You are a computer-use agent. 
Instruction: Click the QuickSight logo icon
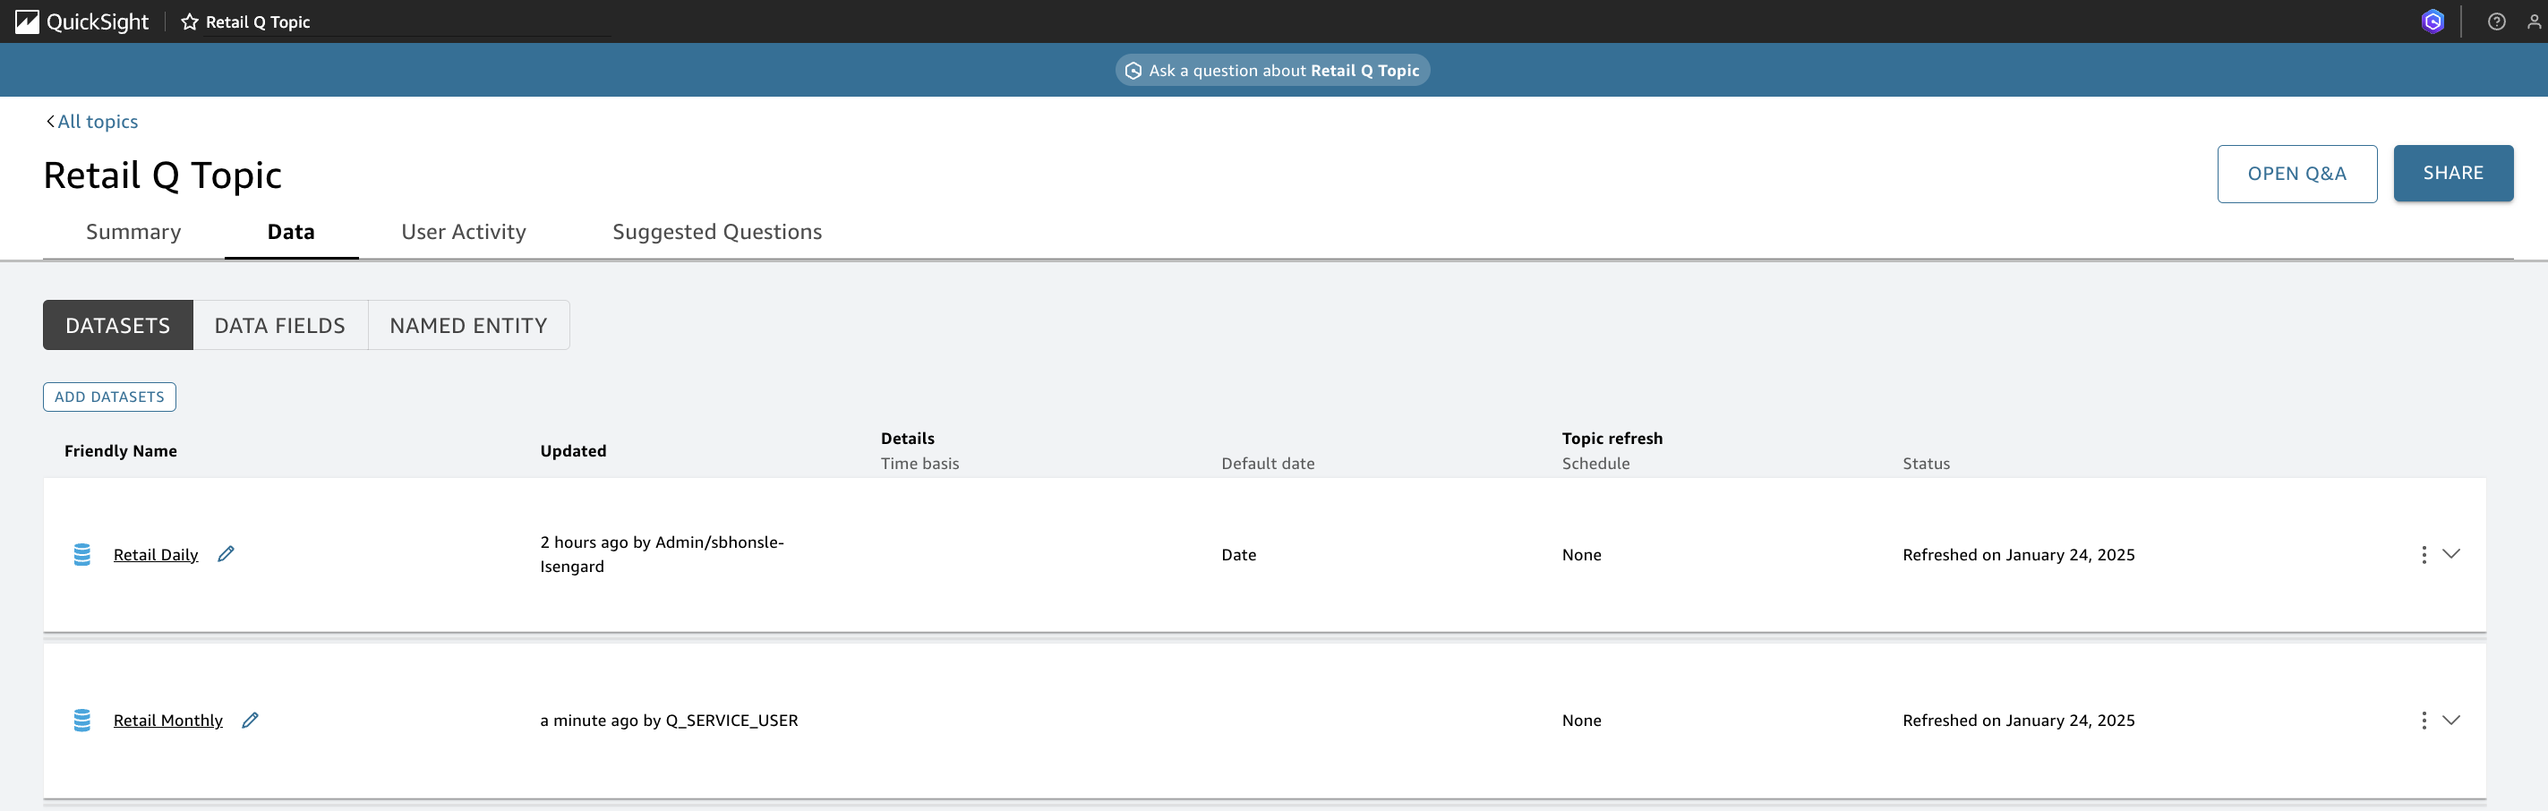click(x=27, y=21)
